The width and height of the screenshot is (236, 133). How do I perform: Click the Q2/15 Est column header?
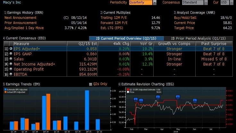click(x=82, y=44)
